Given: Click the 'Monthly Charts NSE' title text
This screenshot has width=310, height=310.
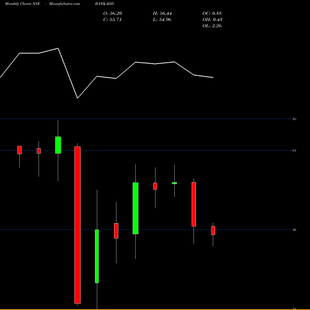Looking at the screenshot, I should click(x=22, y=4).
